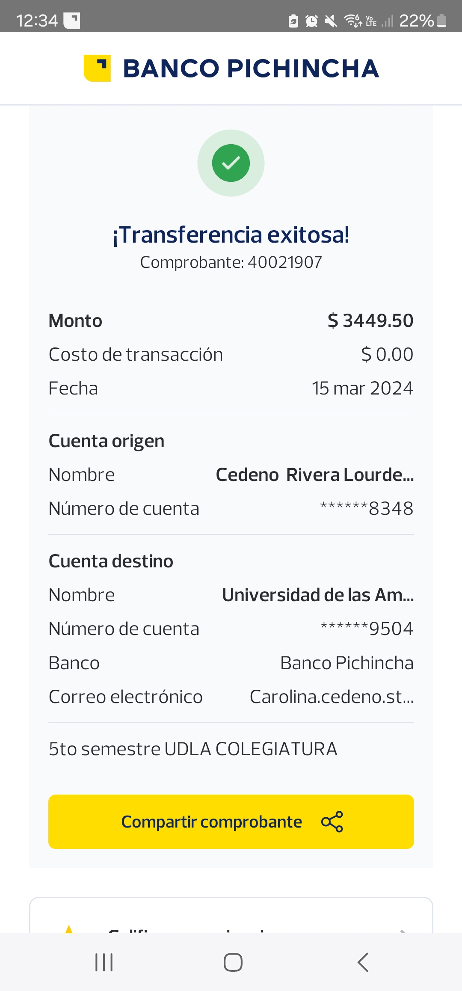This screenshot has height=991, width=462.
Task: Tap the battery saver leaf icon
Action: (x=293, y=21)
